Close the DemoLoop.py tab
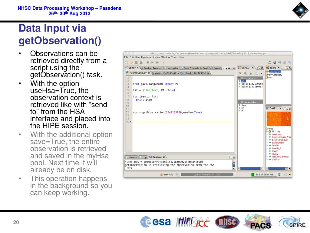This screenshot has height=233, width=310. [149, 73]
